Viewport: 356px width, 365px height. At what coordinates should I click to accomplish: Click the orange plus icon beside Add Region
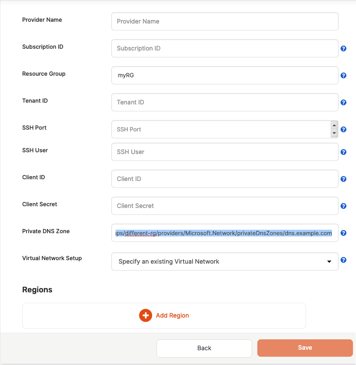click(x=146, y=315)
